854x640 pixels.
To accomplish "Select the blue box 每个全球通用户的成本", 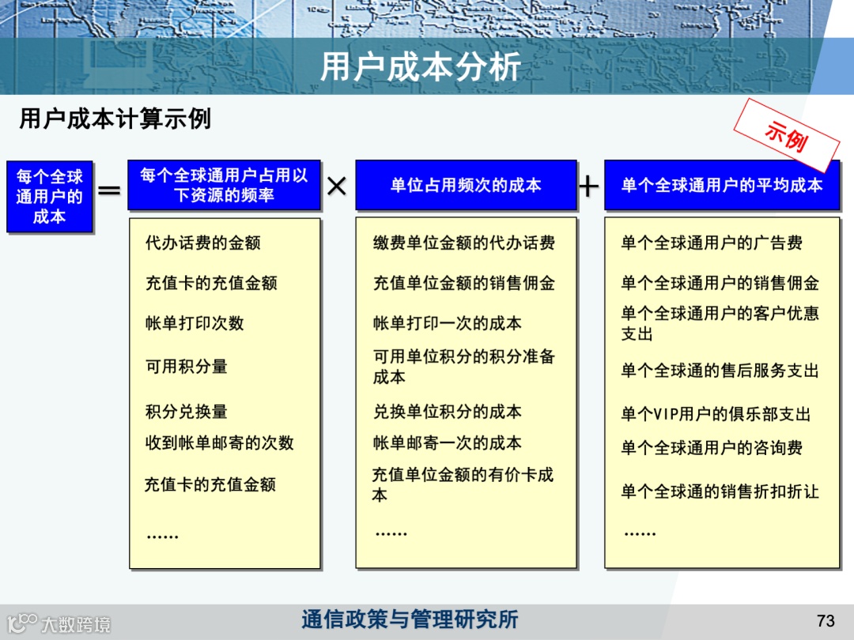I will [50, 197].
